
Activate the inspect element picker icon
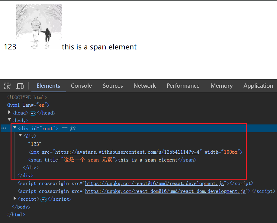[7, 86]
